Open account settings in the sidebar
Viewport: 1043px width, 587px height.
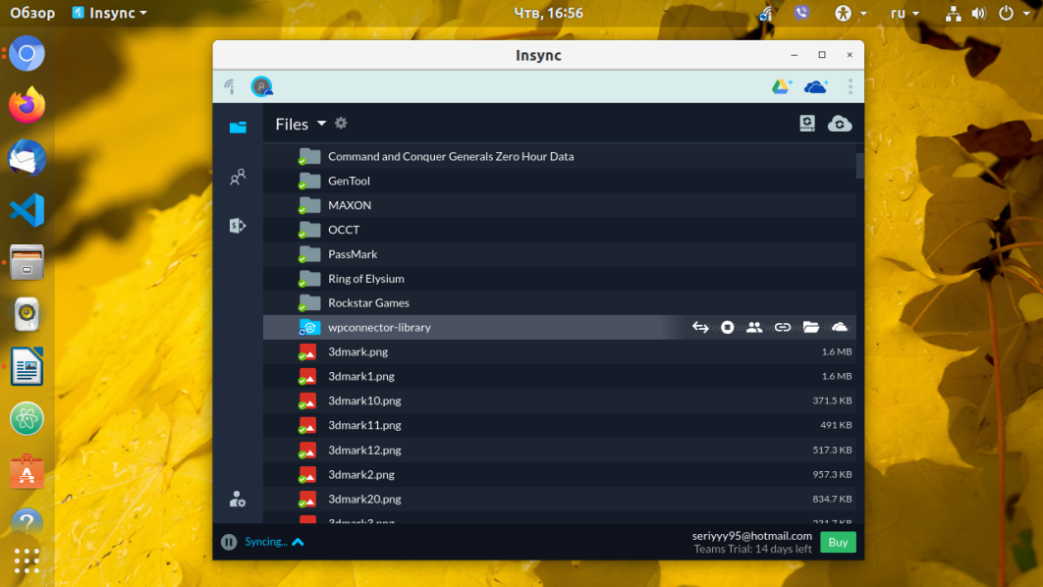[x=238, y=500]
